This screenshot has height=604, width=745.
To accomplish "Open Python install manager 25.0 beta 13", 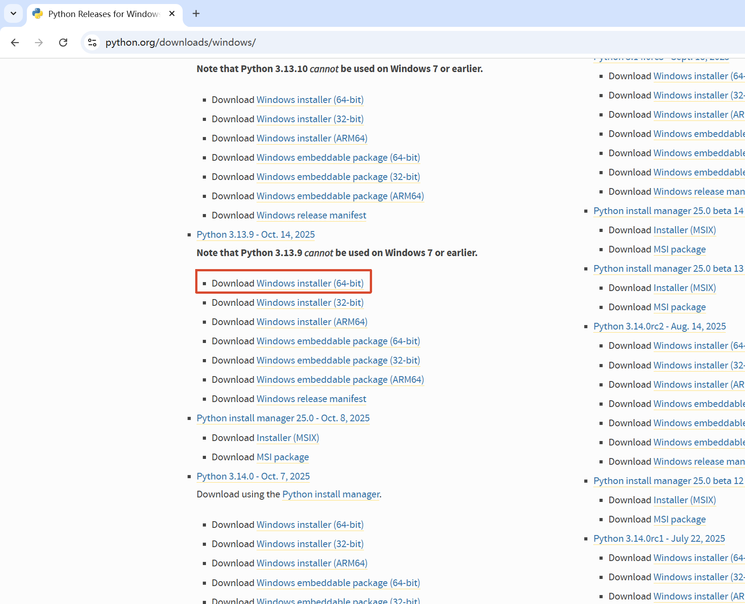I will 668,269.
